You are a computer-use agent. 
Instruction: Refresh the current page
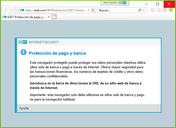pyautogui.click(x=93, y=10)
